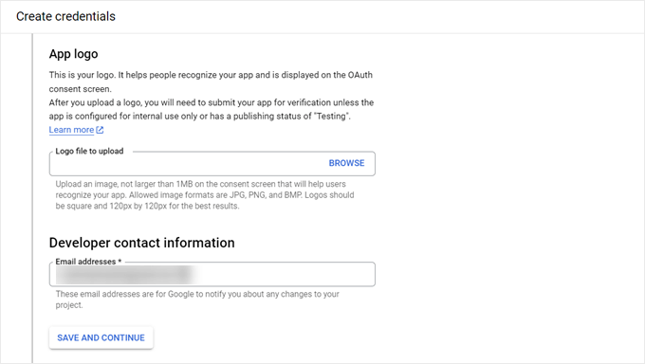Image resolution: width=645 pixels, height=364 pixels.
Task: Click the Email addresses input field
Action: coord(212,274)
